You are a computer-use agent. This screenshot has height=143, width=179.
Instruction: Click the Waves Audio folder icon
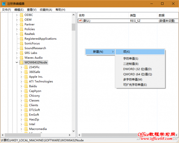21,58
